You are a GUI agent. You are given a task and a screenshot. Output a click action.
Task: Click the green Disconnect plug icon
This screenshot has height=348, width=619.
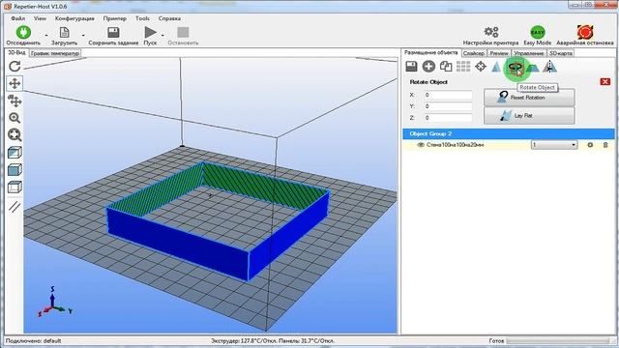(x=23, y=32)
